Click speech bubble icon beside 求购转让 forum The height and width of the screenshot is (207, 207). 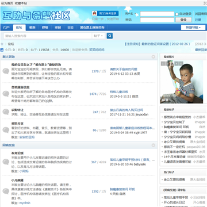6,112
